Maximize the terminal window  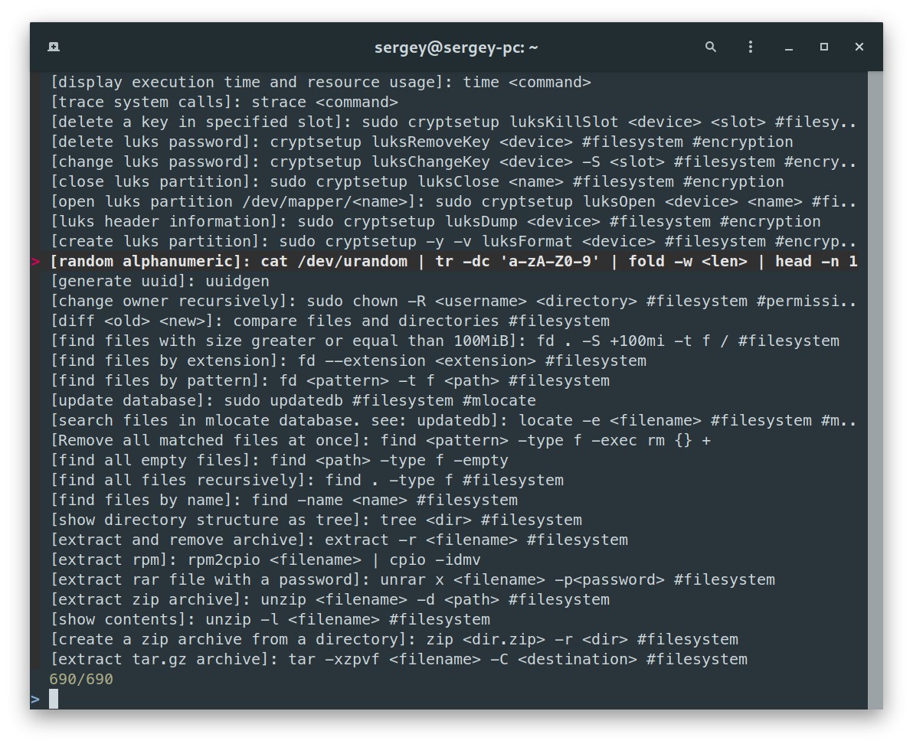coord(824,47)
